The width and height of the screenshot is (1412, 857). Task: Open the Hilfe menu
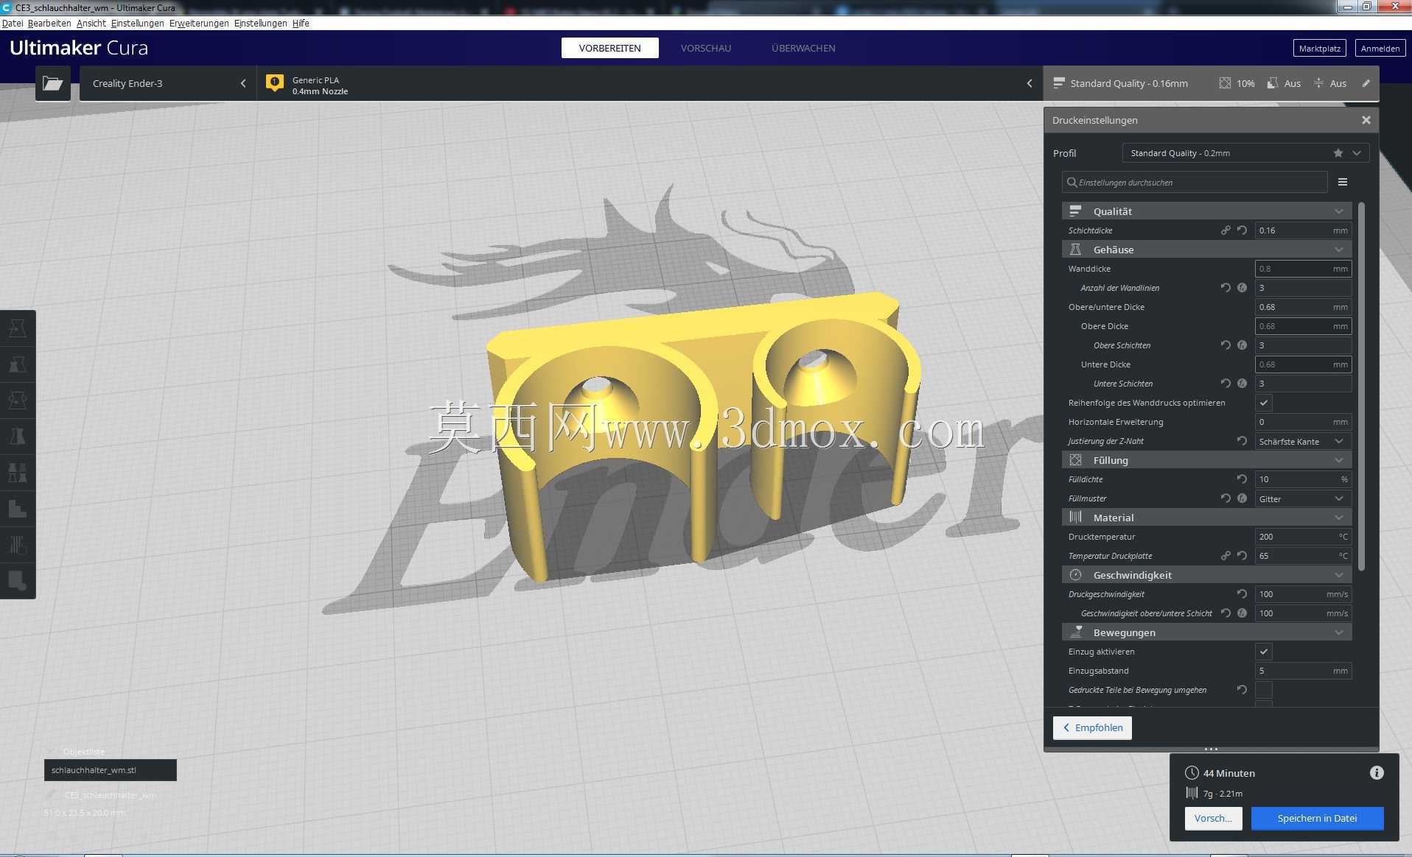pos(301,24)
